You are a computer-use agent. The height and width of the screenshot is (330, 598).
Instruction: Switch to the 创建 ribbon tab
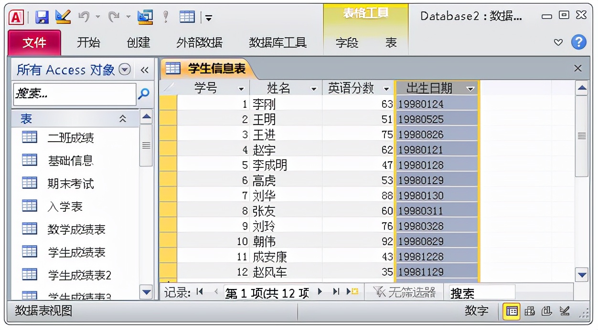point(138,42)
